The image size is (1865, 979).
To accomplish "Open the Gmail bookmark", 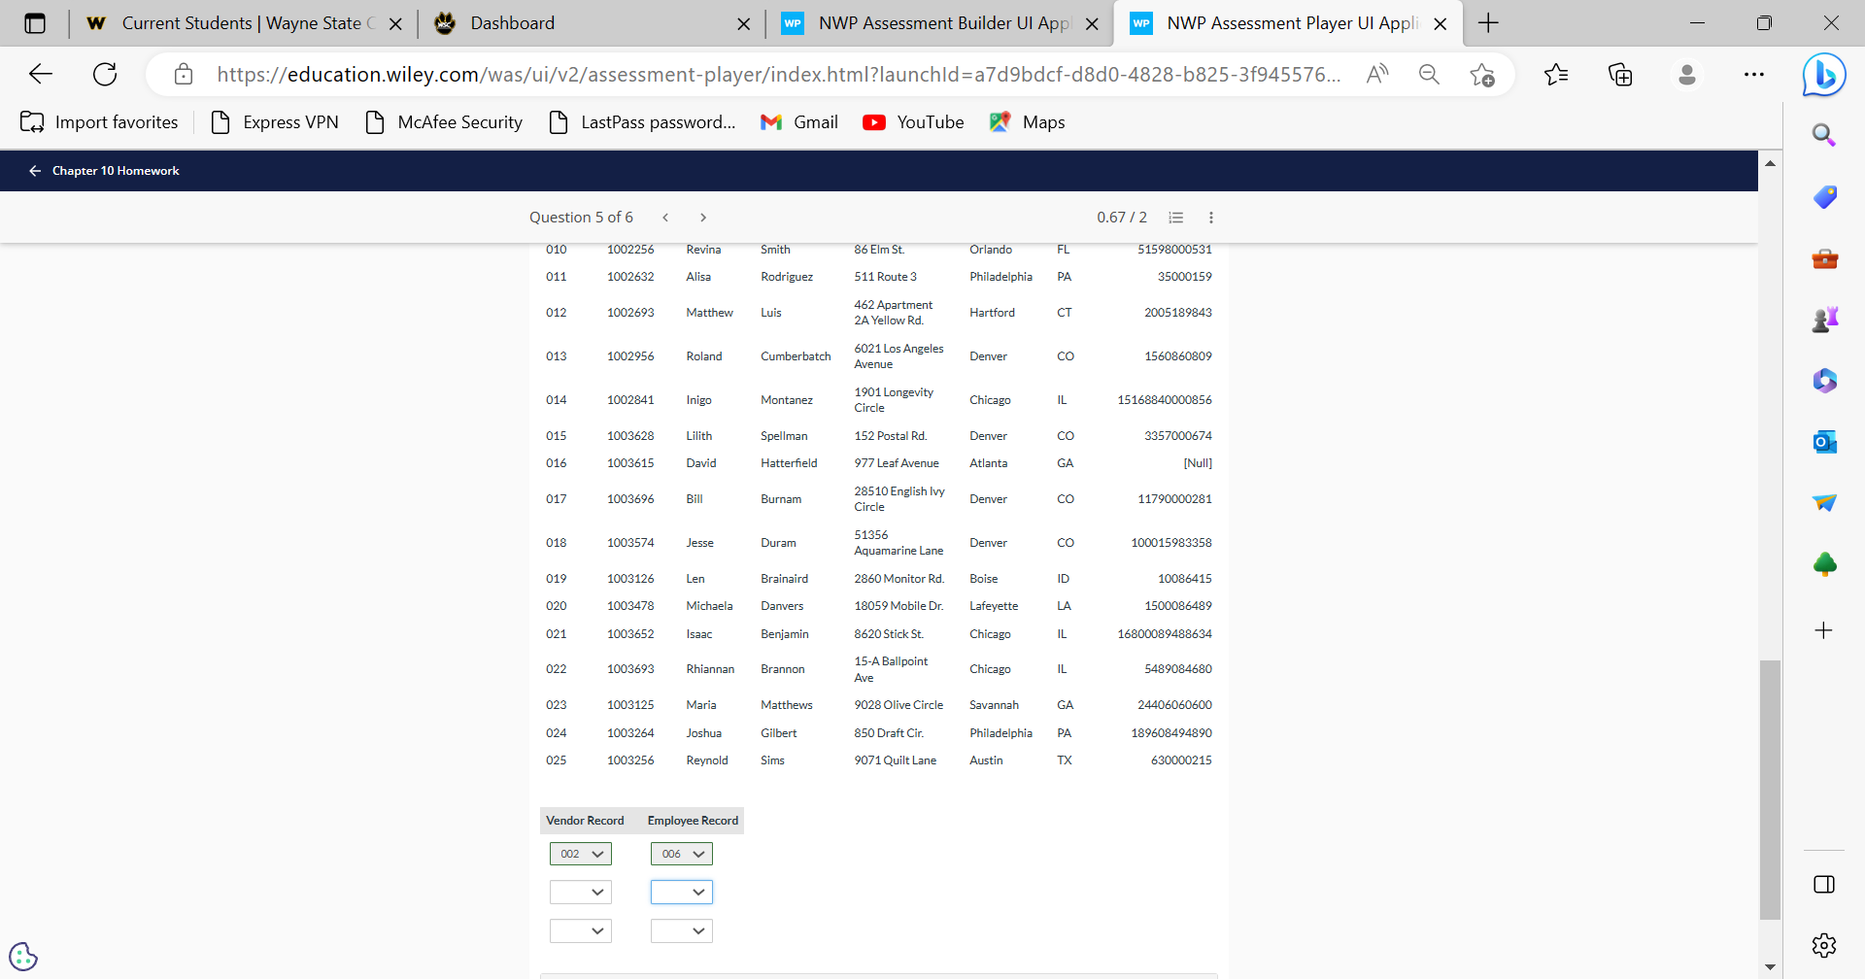I will pyautogui.click(x=799, y=122).
